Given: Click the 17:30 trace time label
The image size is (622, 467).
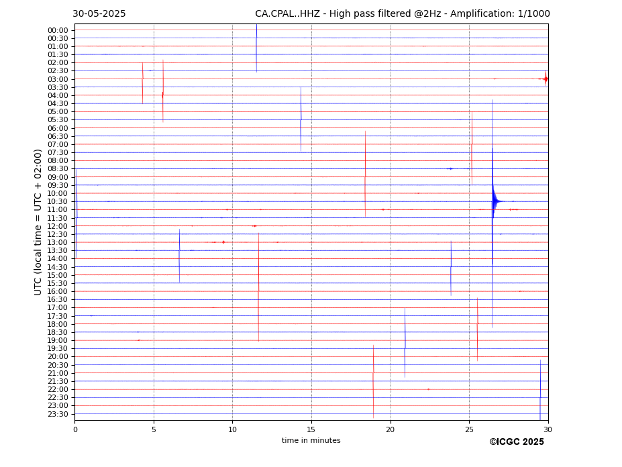Looking at the screenshot, I should pos(58,316).
